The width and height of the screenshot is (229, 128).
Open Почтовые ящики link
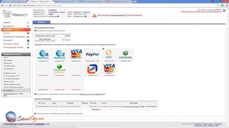[9, 66]
